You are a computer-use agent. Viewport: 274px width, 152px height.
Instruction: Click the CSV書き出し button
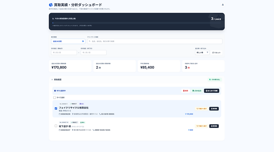click(215, 79)
